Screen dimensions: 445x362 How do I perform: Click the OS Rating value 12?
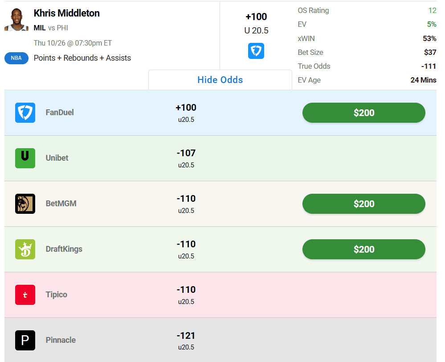(432, 10)
